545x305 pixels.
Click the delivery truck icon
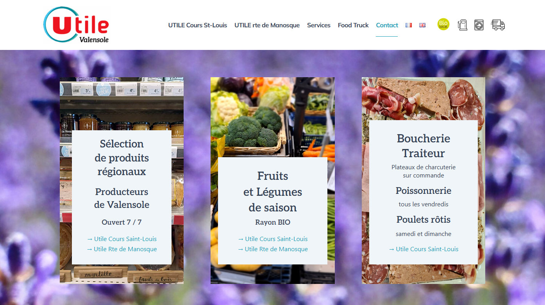pos(498,25)
